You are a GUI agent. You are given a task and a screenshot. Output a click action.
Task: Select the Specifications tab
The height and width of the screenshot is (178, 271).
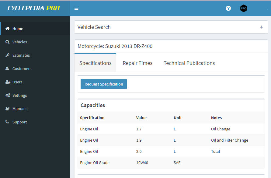(x=95, y=63)
